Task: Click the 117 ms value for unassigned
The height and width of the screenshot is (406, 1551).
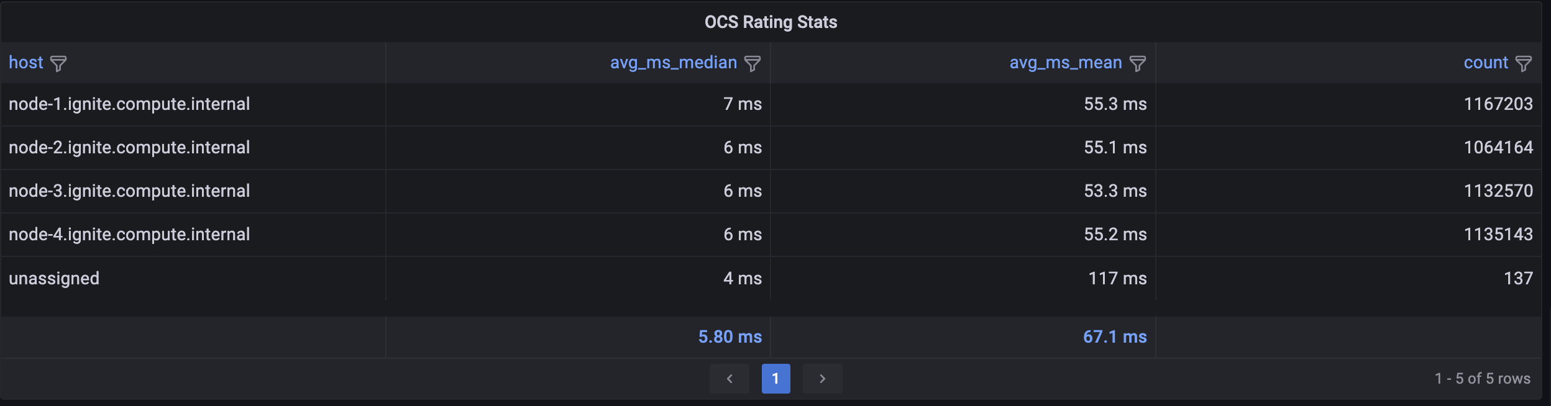Action: pos(1117,278)
